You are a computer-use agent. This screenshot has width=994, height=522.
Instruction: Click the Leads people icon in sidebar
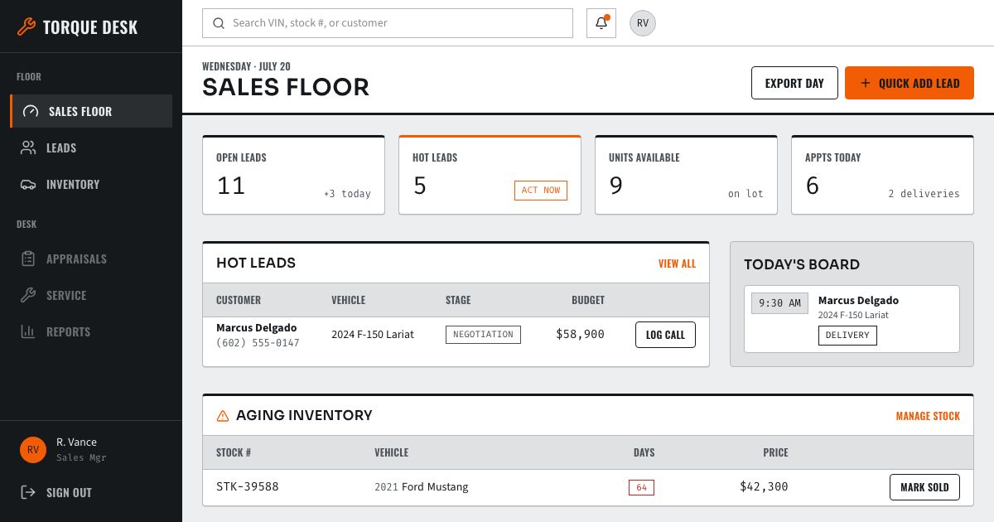coord(28,147)
